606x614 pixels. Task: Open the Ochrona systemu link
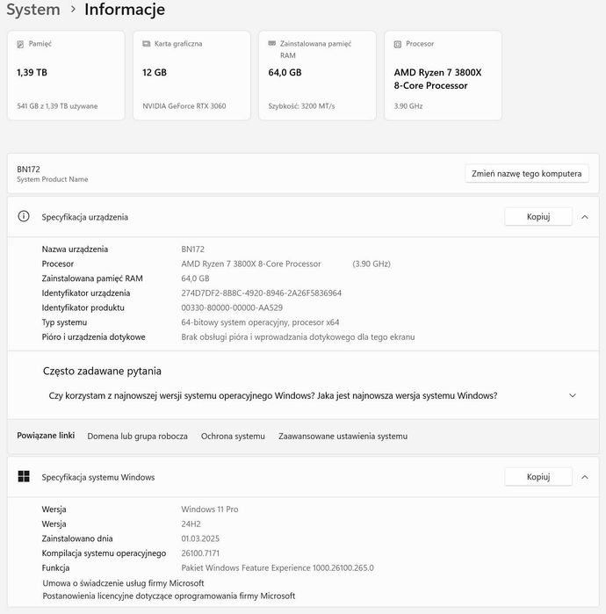[233, 436]
